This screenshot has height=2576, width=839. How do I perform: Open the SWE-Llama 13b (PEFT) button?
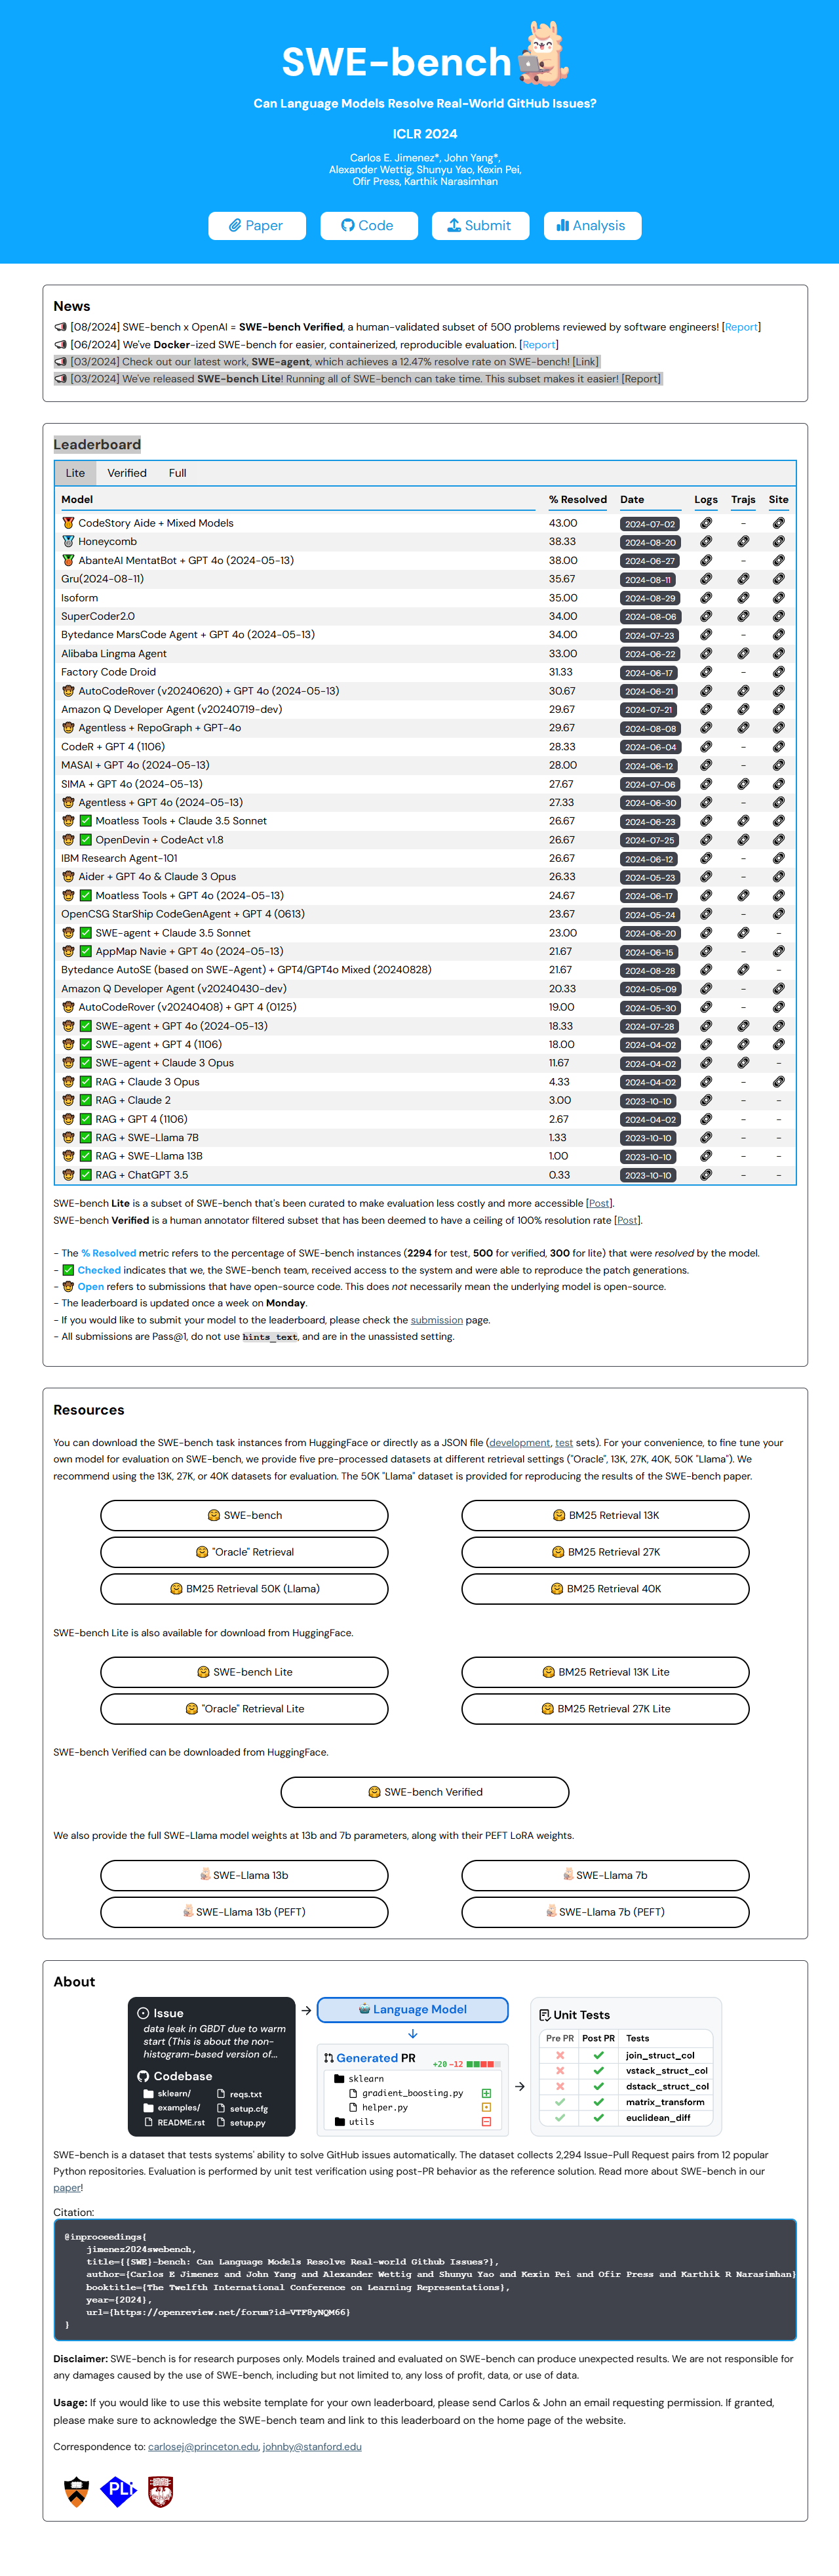(244, 1912)
